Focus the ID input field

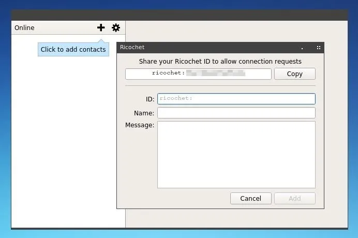coord(236,99)
